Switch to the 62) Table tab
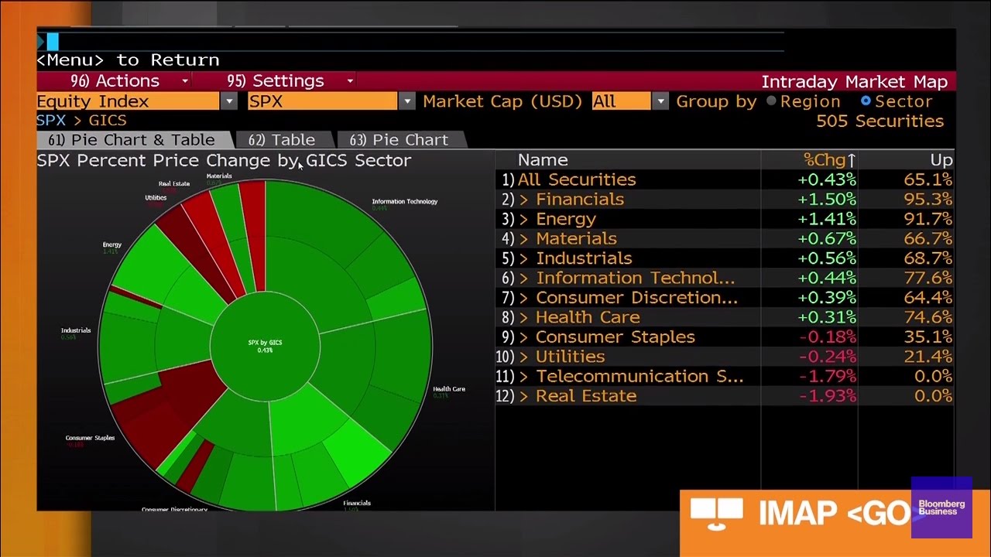Screen dimensions: 991x557 [282, 140]
